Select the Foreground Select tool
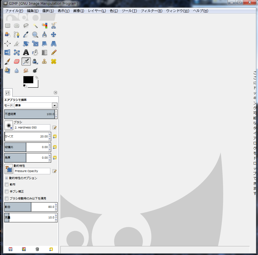258x255 pixels. [8, 35]
